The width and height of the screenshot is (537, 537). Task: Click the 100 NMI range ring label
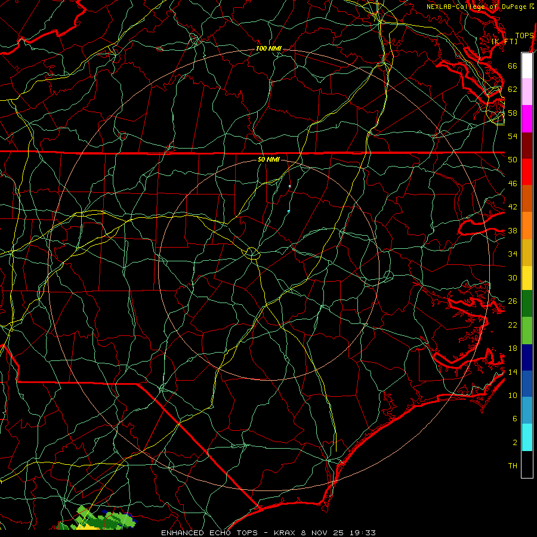[268, 49]
